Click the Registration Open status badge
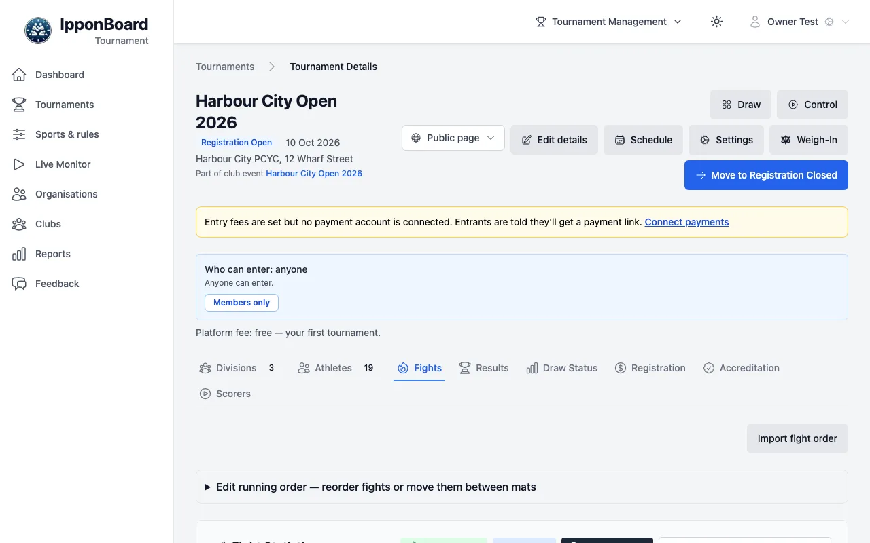 (237, 143)
